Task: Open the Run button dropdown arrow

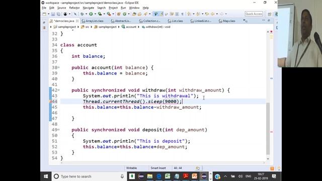Action: coord(95,14)
